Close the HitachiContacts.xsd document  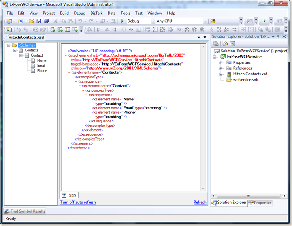coord(205,37)
